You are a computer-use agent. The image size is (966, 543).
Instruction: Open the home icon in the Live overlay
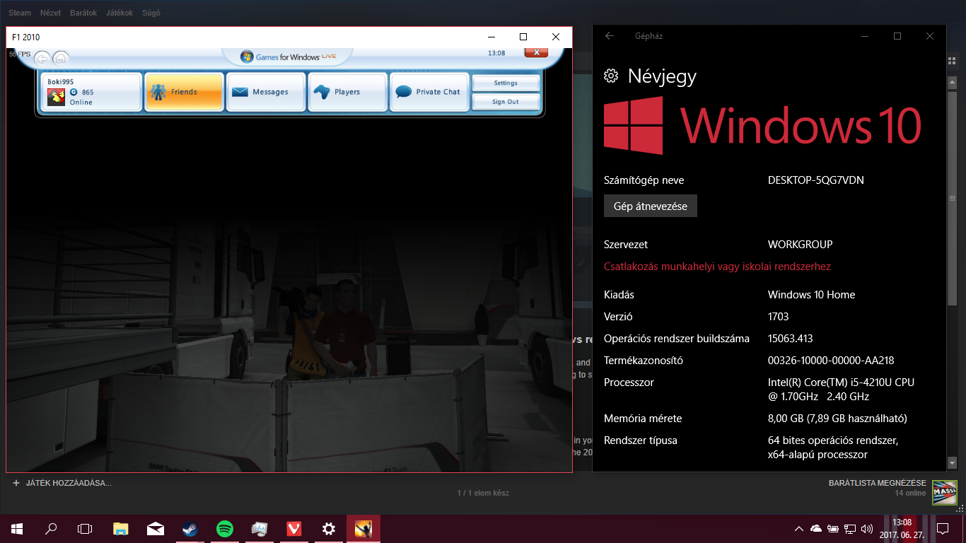tap(62, 59)
